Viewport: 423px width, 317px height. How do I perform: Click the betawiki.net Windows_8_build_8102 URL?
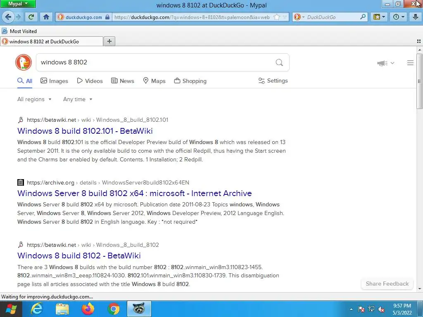coord(93,245)
